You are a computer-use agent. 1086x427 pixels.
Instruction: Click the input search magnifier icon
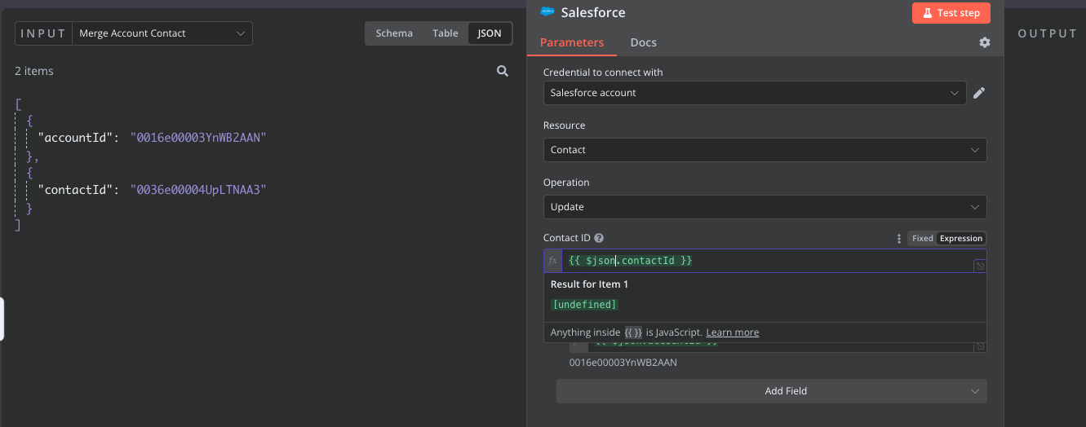503,71
